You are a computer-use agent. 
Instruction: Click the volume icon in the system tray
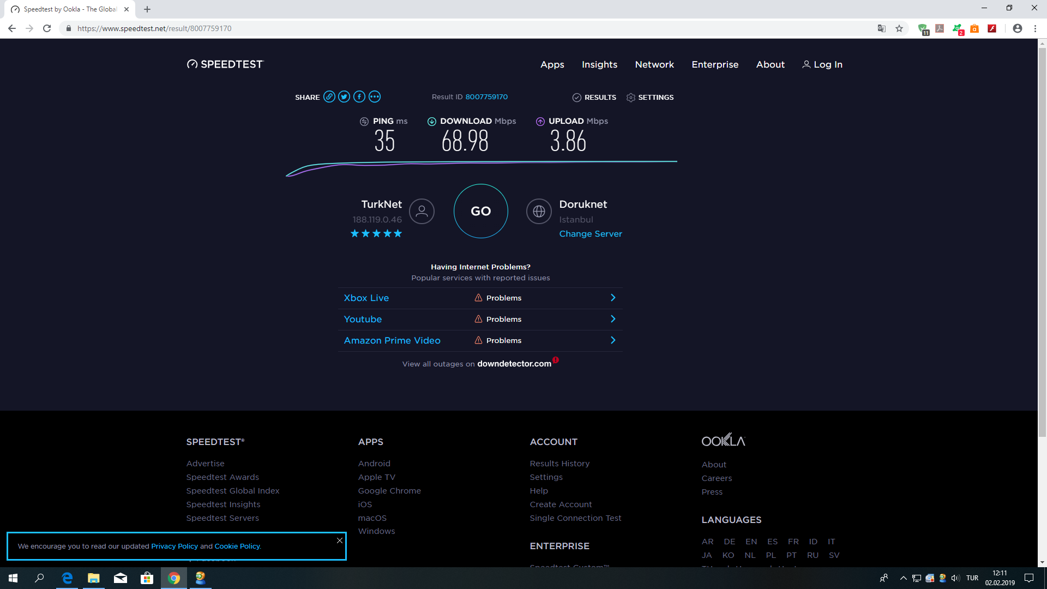(955, 578)
